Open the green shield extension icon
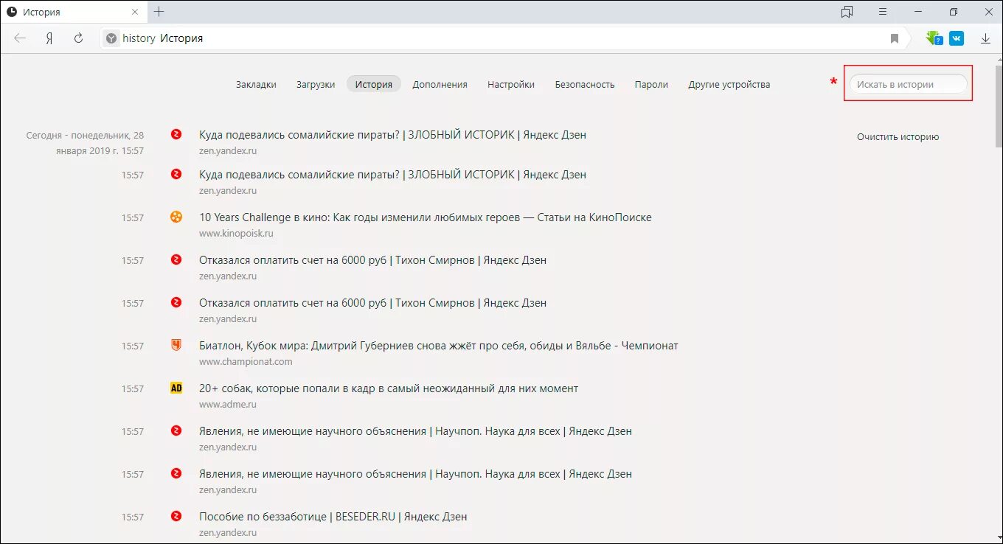The width and height of the screenshot is (1003, 544). pyautogui.click(x=934, y=38)
